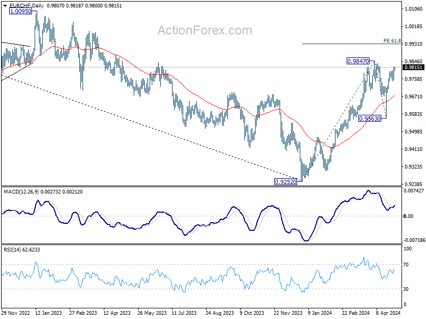
Task: Click the 0.96710 price axis value
Action: (x=414, y=97)
